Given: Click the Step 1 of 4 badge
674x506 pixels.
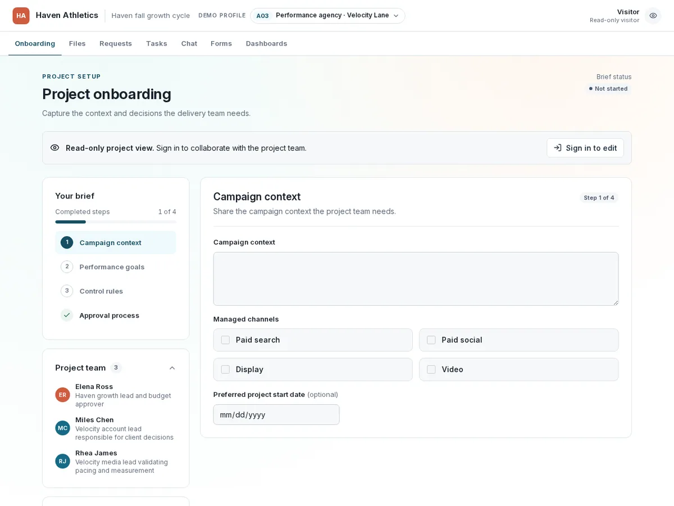Looking at the screenshot, I should click(x=599, y=198).
